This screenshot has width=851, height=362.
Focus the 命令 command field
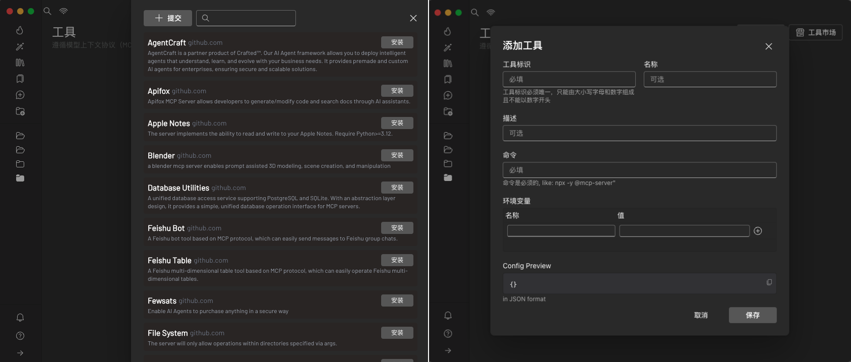tap(640, 170)
